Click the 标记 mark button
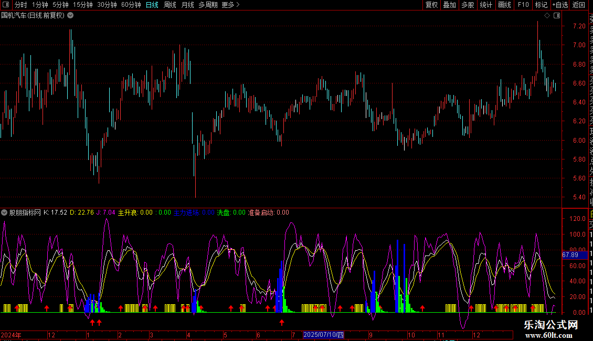The image size is (593, 341). (x=541, y=5)
